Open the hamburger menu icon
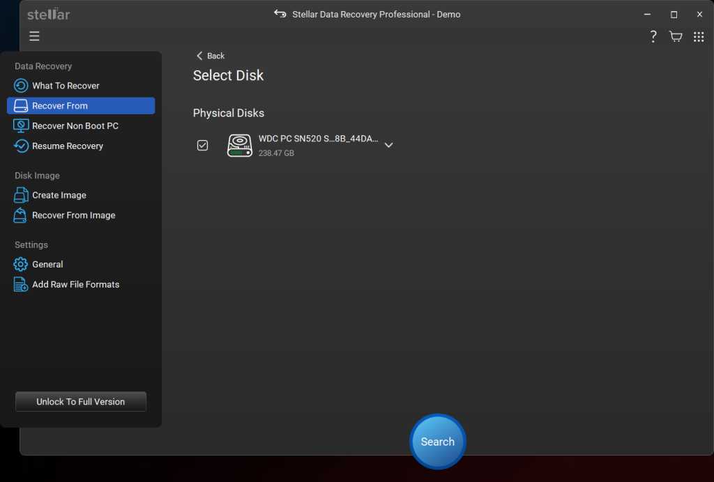714x482 pixels. [34, 36]
